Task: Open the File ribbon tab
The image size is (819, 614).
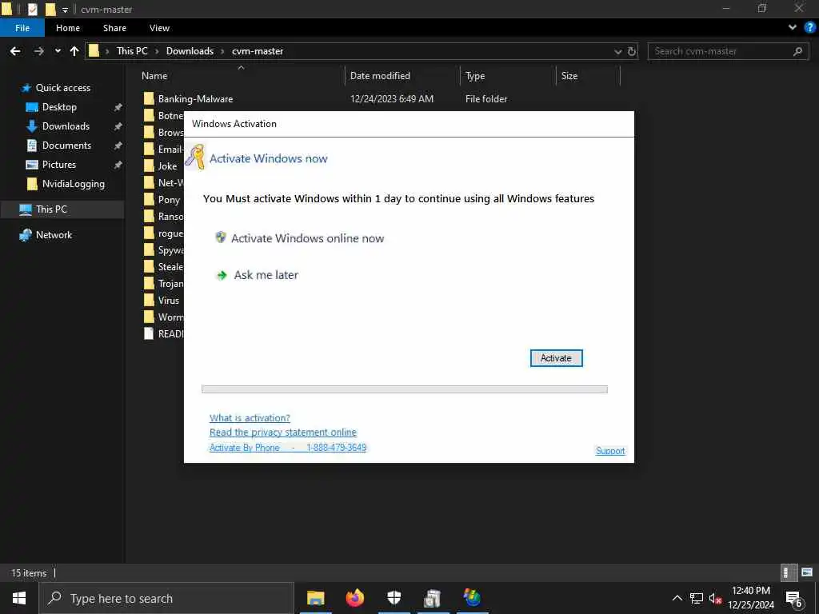Action: point(22,28)
